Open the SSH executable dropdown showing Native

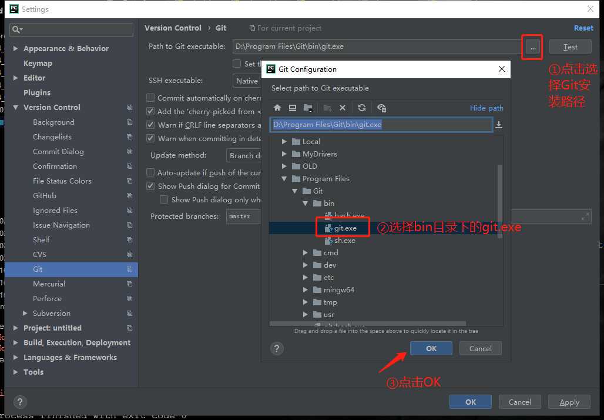[247, 81]
